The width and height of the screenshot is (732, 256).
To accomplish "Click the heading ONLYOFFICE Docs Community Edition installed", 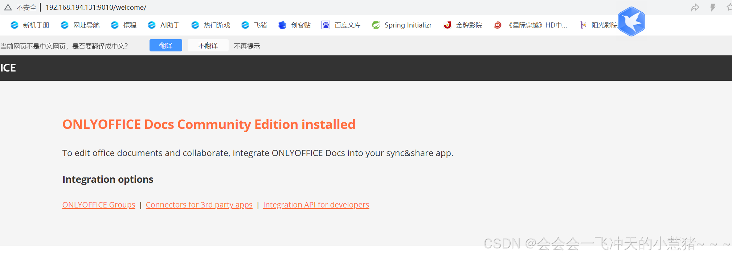I will 209,124.
